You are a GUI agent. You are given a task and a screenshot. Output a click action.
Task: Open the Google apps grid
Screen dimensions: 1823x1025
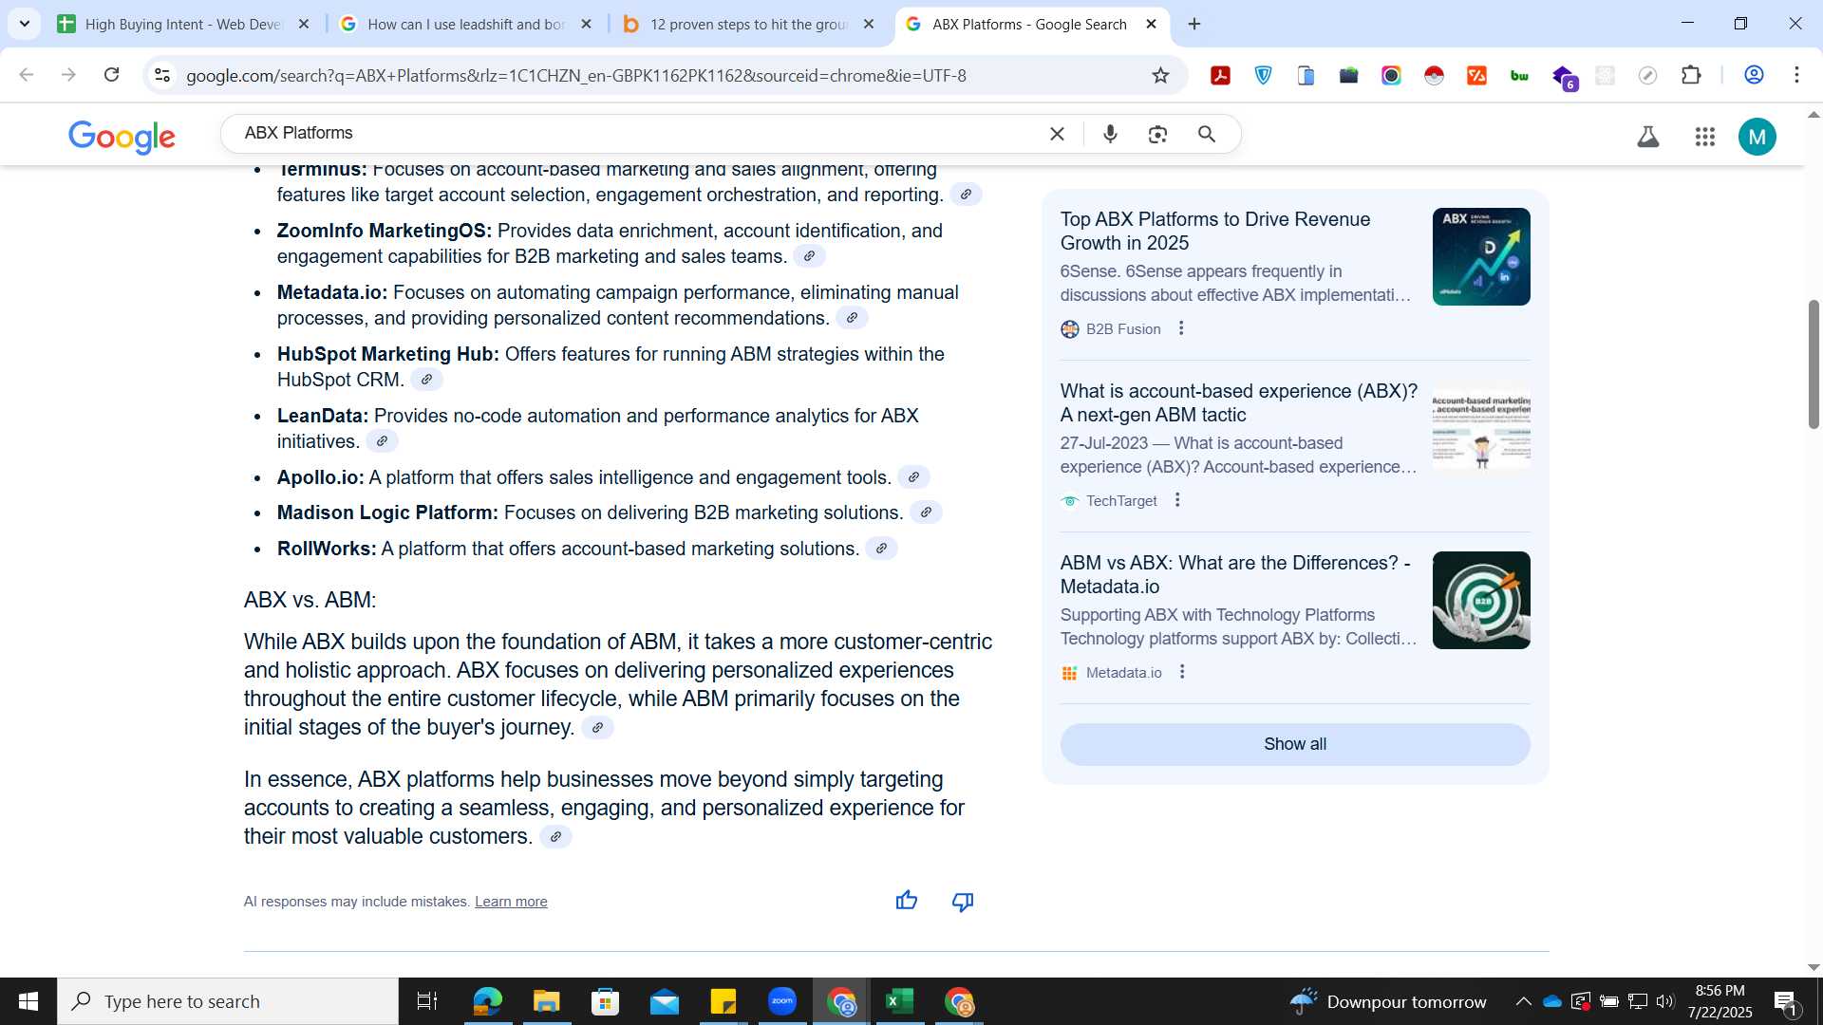click(x=1705, y=137)
